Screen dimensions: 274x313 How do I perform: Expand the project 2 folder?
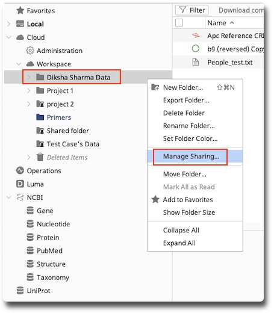pyautogui.click(x=29, y=104)
